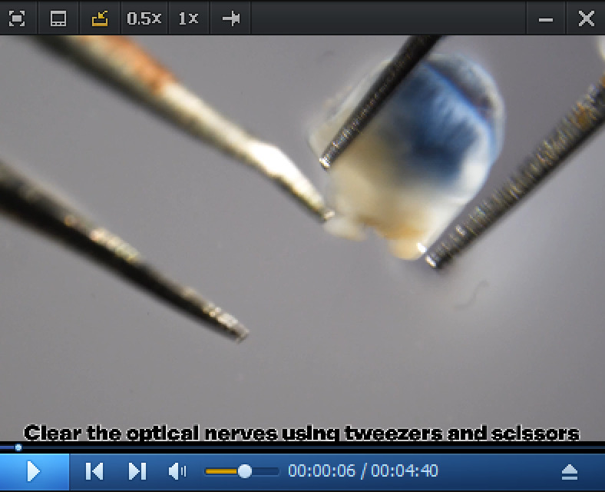Minimize the video player window
Image resolution: width=605 pixels, height=492 pixels.
546,19
